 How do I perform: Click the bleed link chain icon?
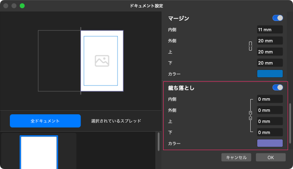(x=250, y=116)
